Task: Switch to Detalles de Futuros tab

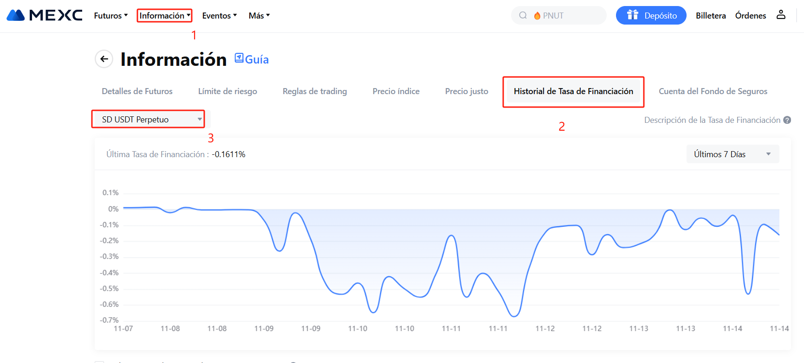Action: tap(137, 91)
